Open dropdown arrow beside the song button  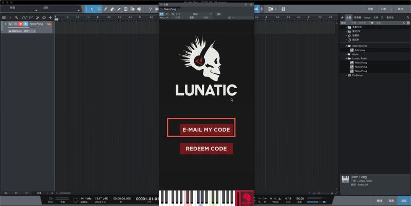391,9
